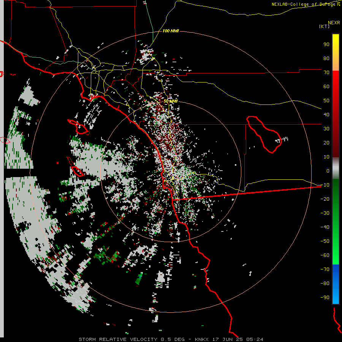This screenshot has width=342, height=342.
Task: Select the 100 NMI range ring label
Action: [x=171, y=31]
